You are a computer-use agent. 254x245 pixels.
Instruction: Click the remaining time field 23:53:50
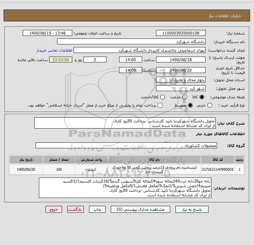point(61,60)
